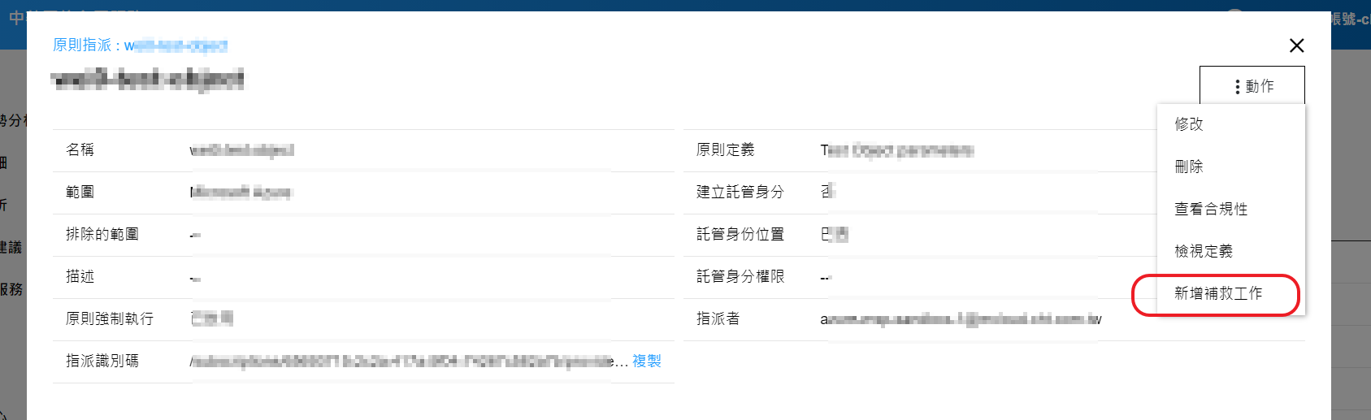The height and width of the screenshot is (420, 1371).
Task: Click 查看合規性 menu entry
Action: (1211, 209)
